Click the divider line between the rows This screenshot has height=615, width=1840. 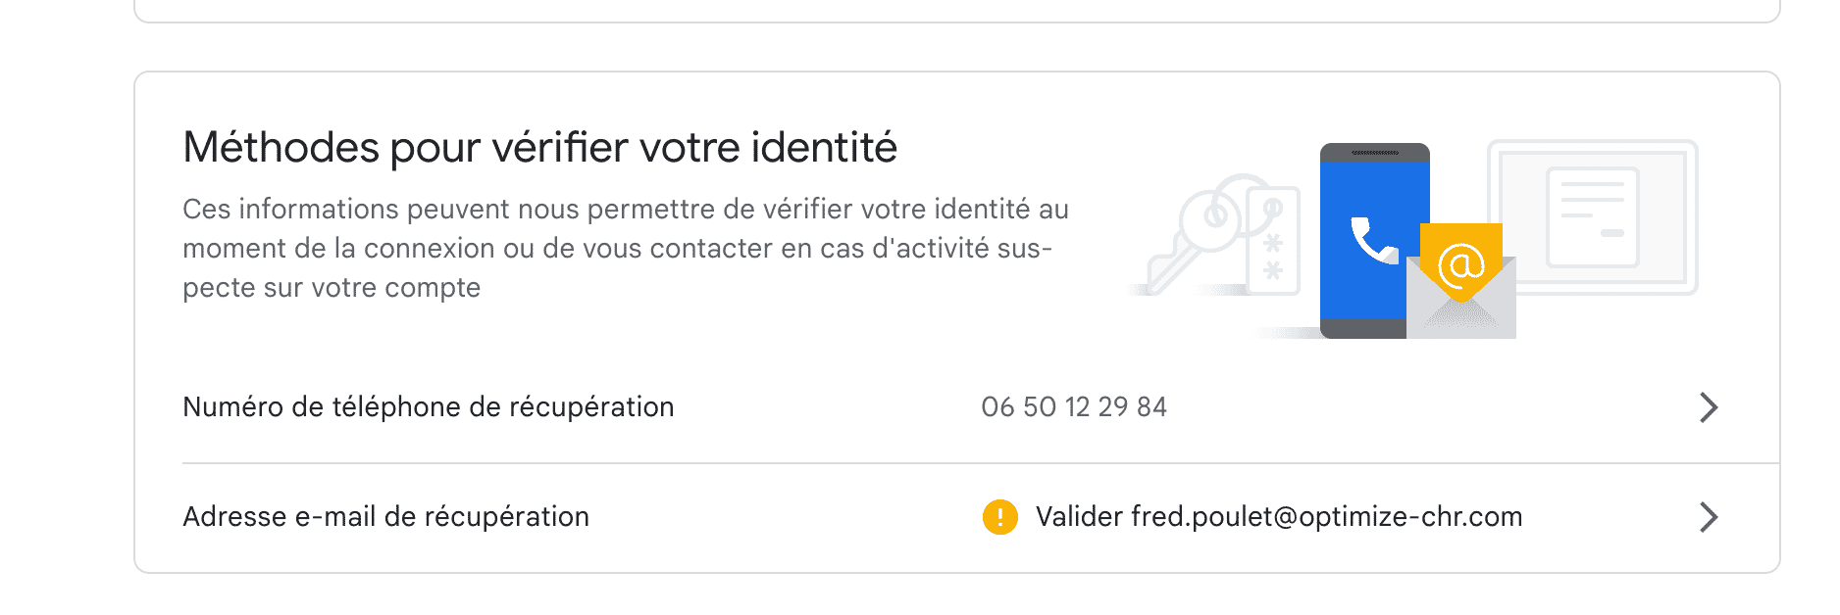pos(981,463)
